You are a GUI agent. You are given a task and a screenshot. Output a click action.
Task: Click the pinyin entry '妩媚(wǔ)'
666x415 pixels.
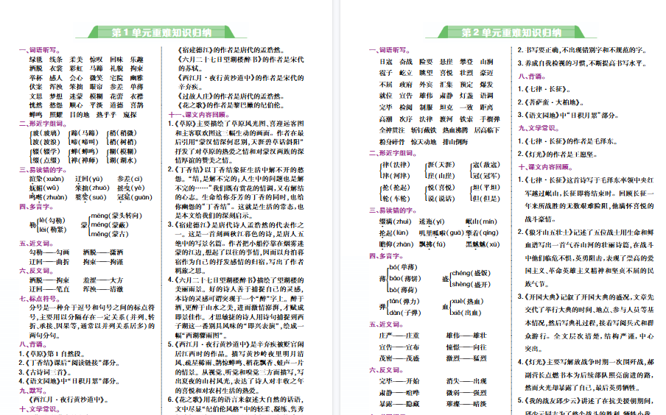tap(44, 188)
